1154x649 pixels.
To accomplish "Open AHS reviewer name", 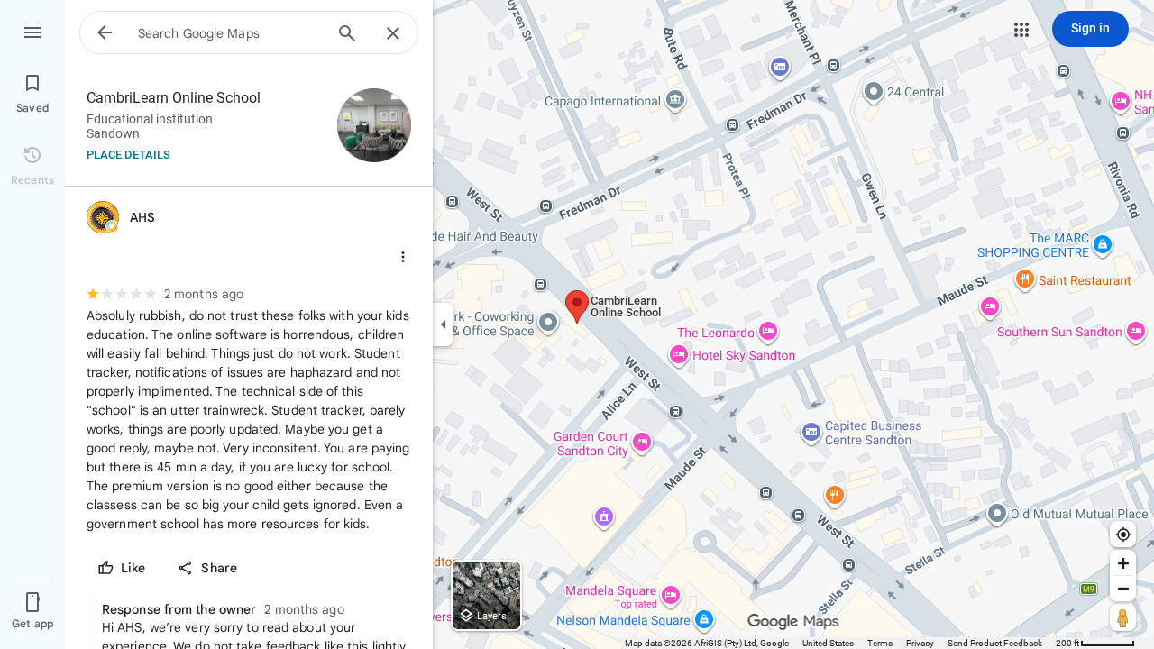I will click(142, 217).
